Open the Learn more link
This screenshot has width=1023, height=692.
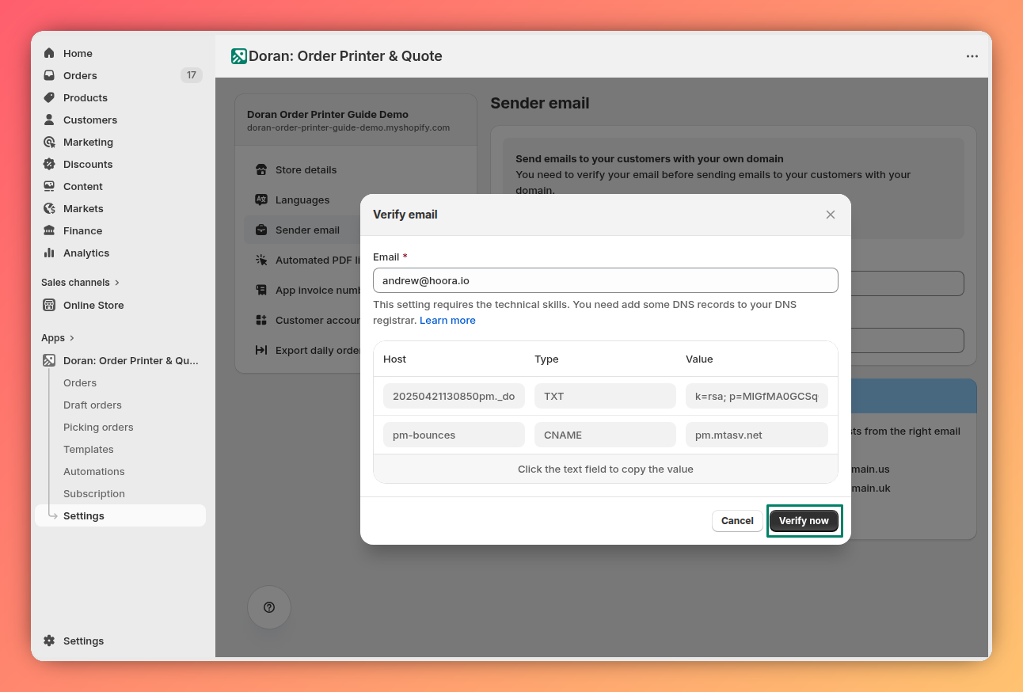447,320
